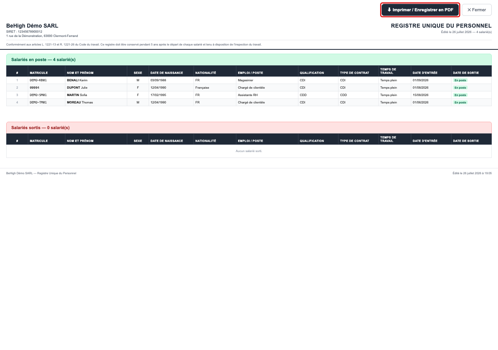Click job title Assistante RH
The width and height of the screenshot is (498, 350).
(248, 95)
